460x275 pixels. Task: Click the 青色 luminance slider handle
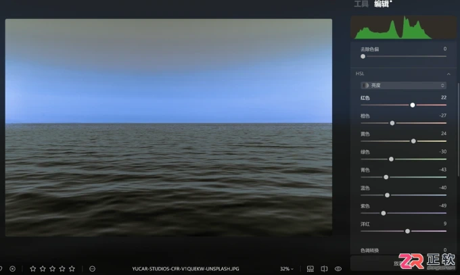386,177
